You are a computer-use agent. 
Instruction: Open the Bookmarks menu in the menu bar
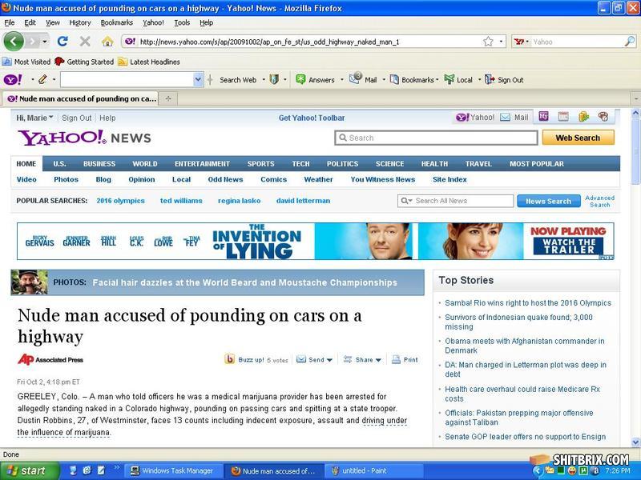(116, 22)
